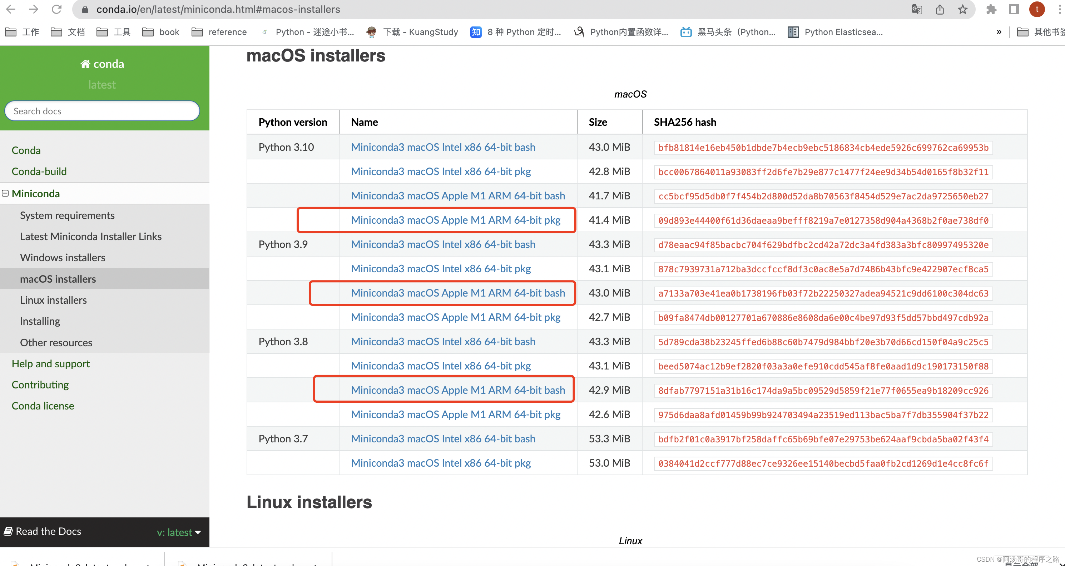
Task: Open the Read the Docs version dropdown
Action: coord(179,532)
